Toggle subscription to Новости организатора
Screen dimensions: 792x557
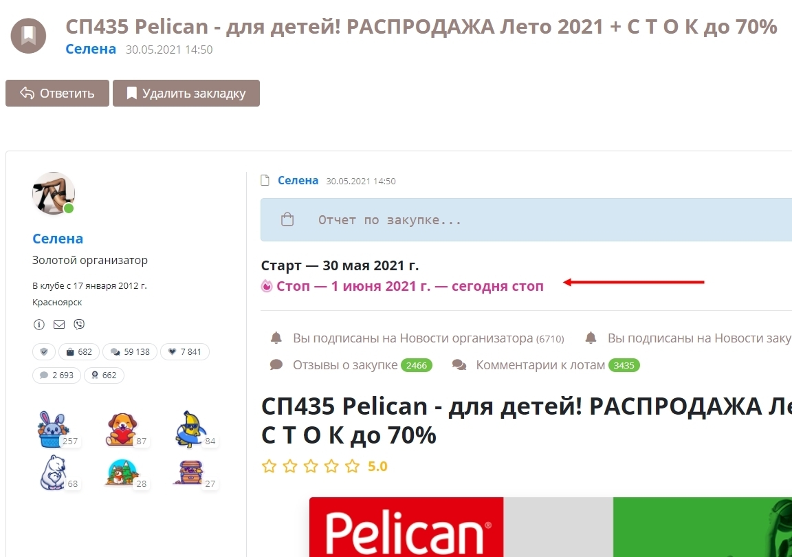[x=417, y=338]
